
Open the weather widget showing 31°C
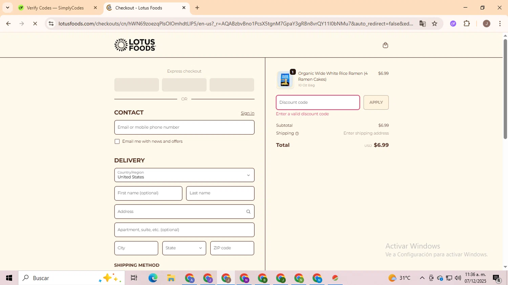pos(400,278)
